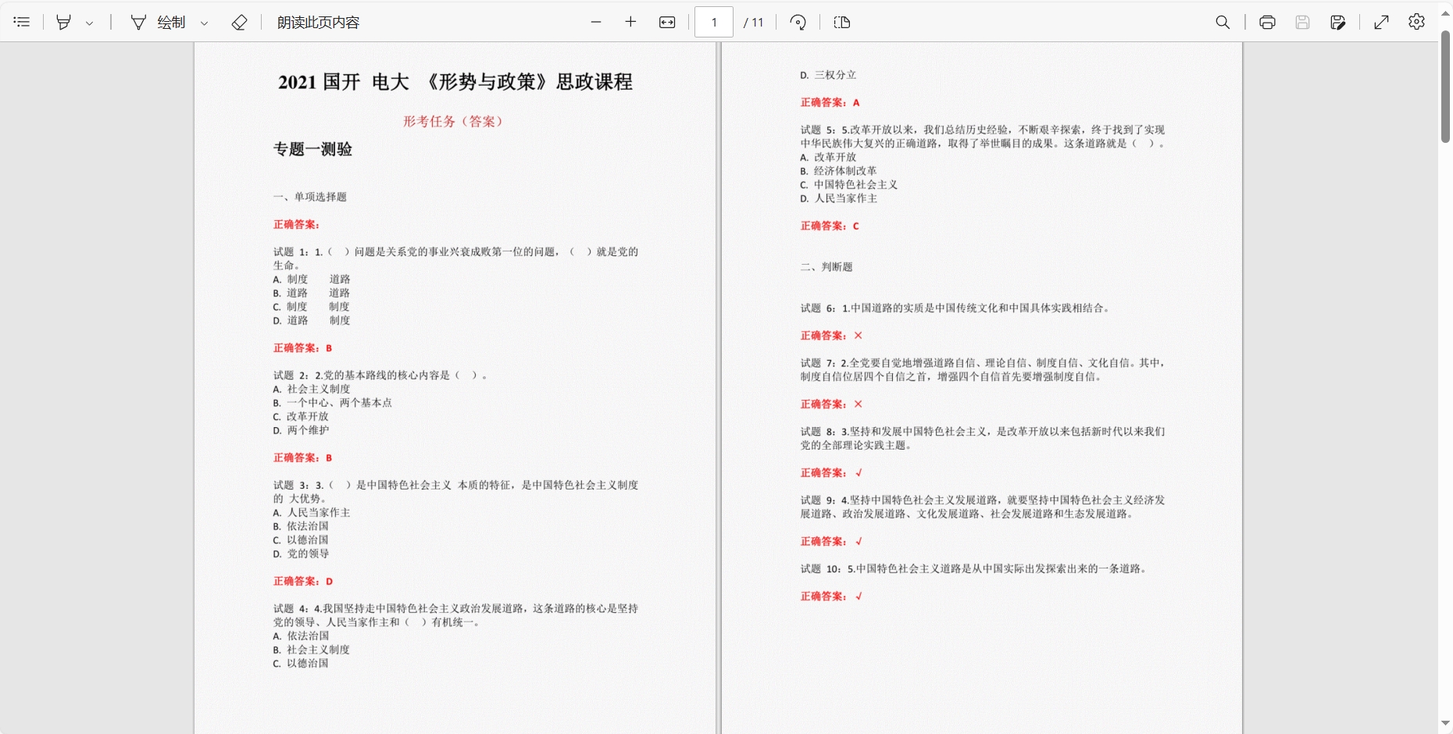Click the vertical scrollbar thumb
The height and width of the screenshot is (734, 1453).
tap(1445, 87)
